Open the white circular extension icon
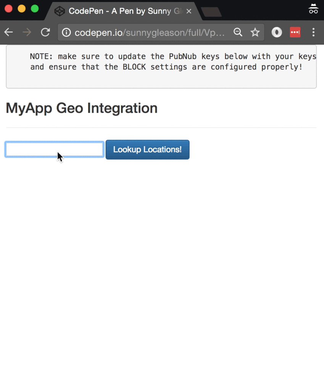 [x=277, y=32]
